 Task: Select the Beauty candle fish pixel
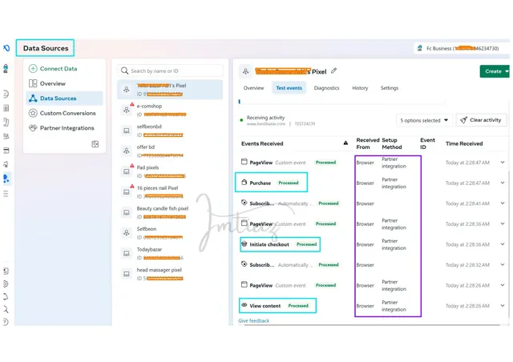pyautogui.click(x=170, y=212)
